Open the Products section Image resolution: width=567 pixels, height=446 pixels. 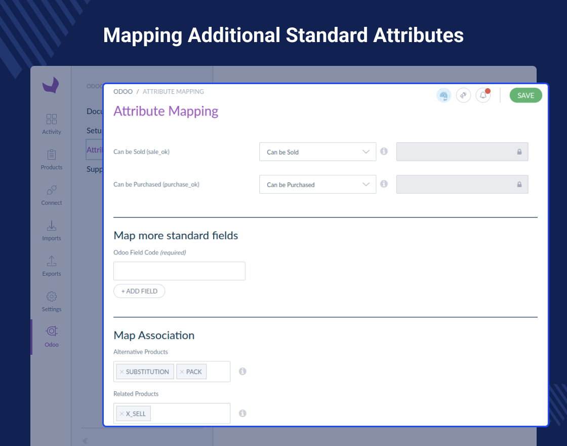pyautogui.click(x=51, y=160)
